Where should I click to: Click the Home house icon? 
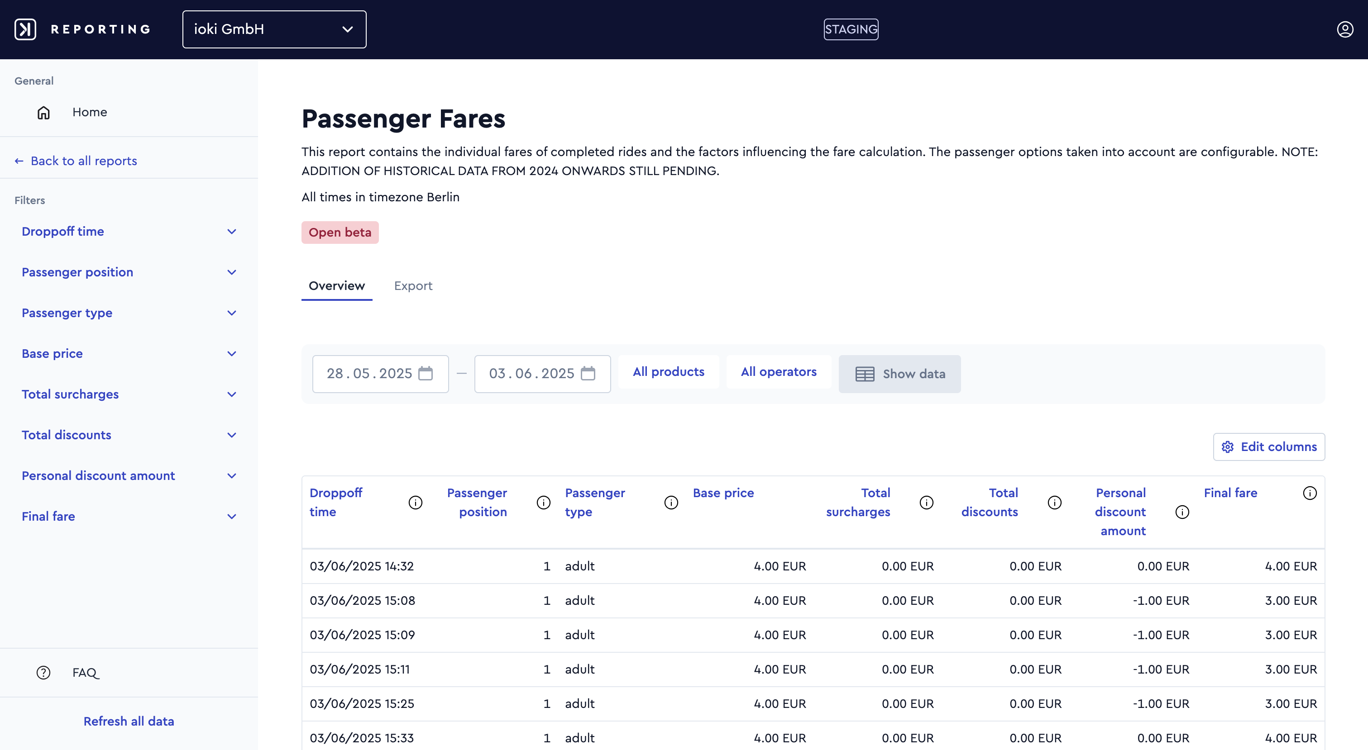coord(43,112)
